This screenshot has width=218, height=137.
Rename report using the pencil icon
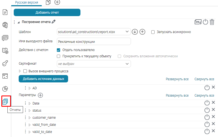pos(54,22)
